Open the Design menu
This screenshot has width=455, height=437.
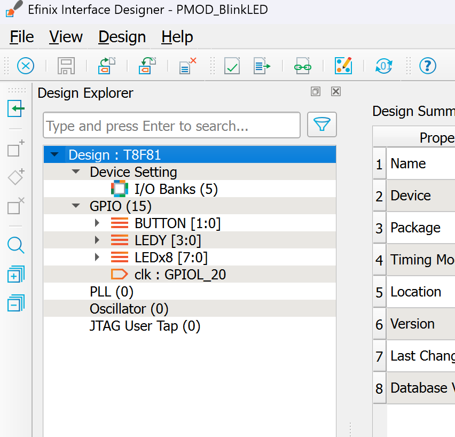(x=122, y=37)
